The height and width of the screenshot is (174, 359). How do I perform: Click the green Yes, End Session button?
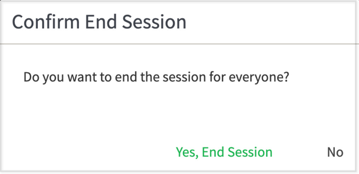[x=224, y=152]
